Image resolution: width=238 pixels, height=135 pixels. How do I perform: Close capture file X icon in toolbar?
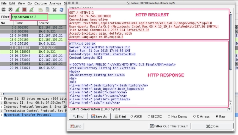pyautogui.click(x=54, y=9)
